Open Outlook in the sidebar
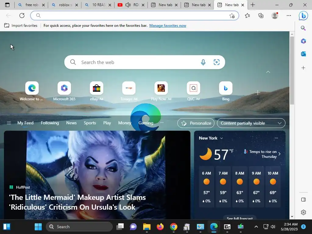This screenshot has width=312, height=234. [x=303, y=54]
